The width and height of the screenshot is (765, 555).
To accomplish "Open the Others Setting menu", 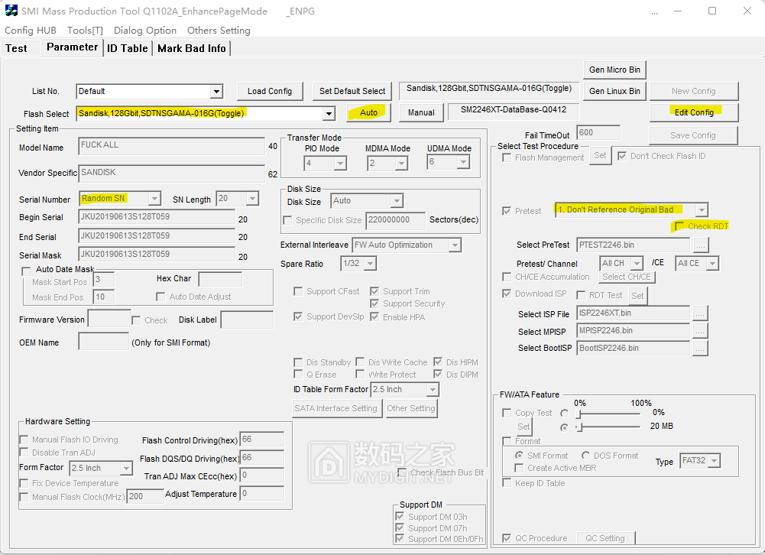I will pos(219,31).
